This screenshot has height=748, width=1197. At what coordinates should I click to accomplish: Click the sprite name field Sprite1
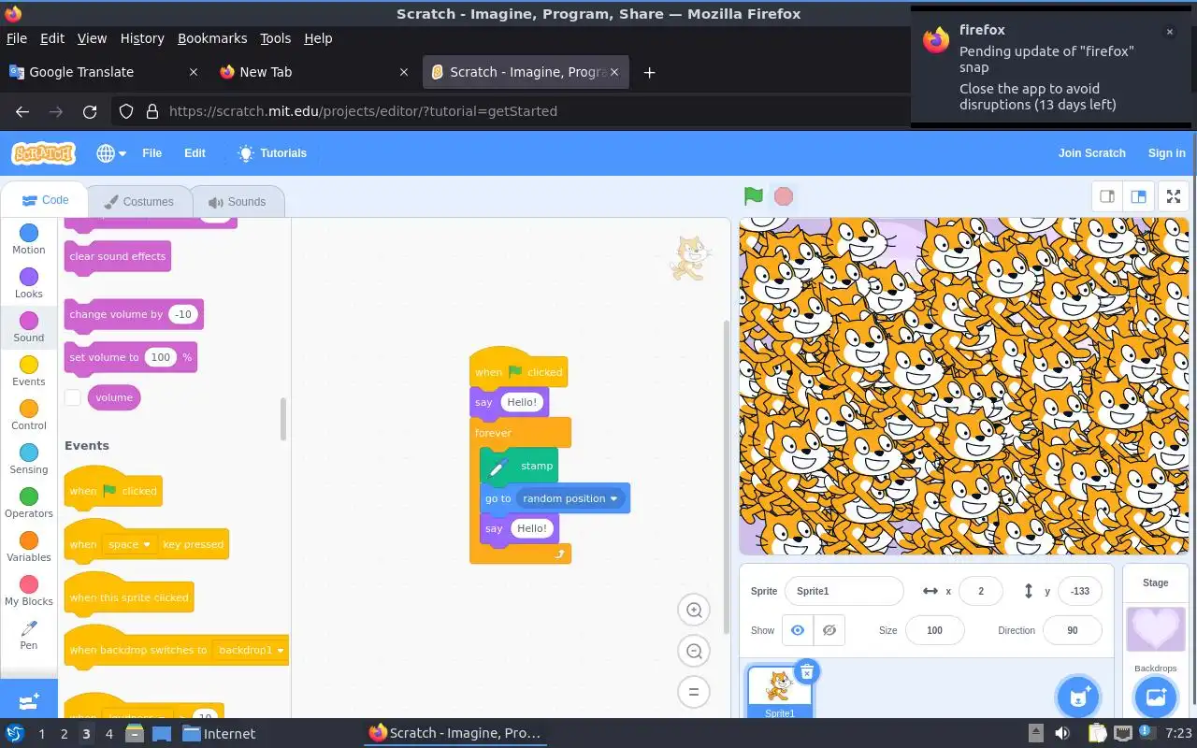(844, 591)
